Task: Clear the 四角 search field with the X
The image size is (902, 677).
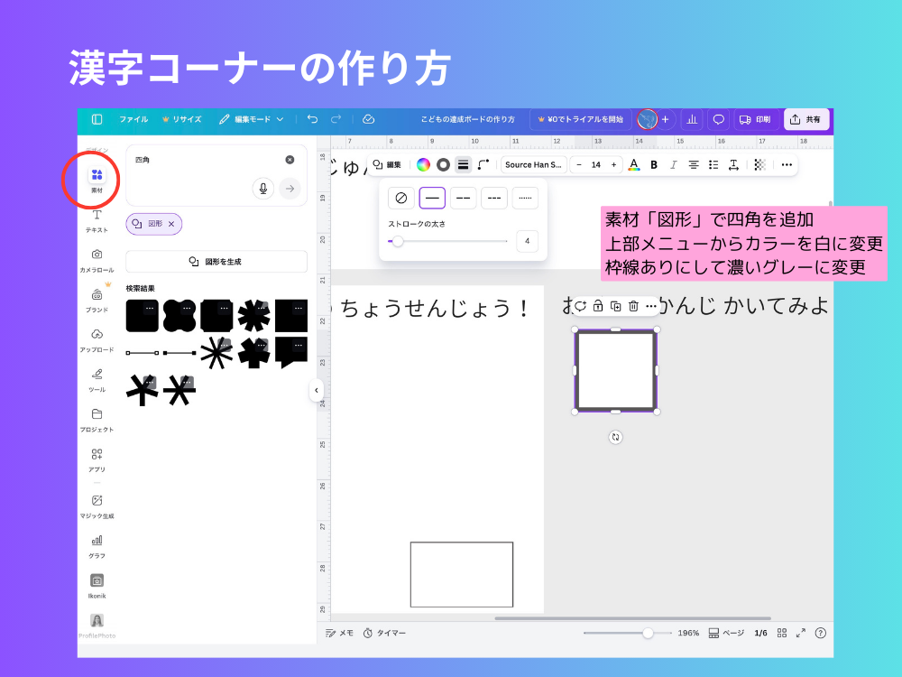Action: 289,160
